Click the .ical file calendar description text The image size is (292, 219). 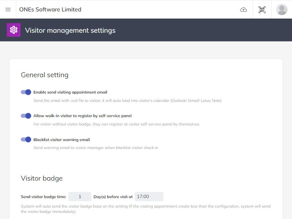click(x=127, y=101)
